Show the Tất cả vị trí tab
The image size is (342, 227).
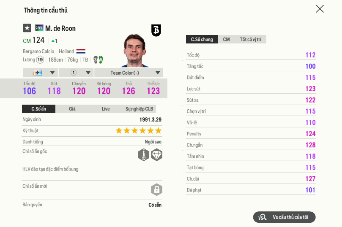point(250,39)
